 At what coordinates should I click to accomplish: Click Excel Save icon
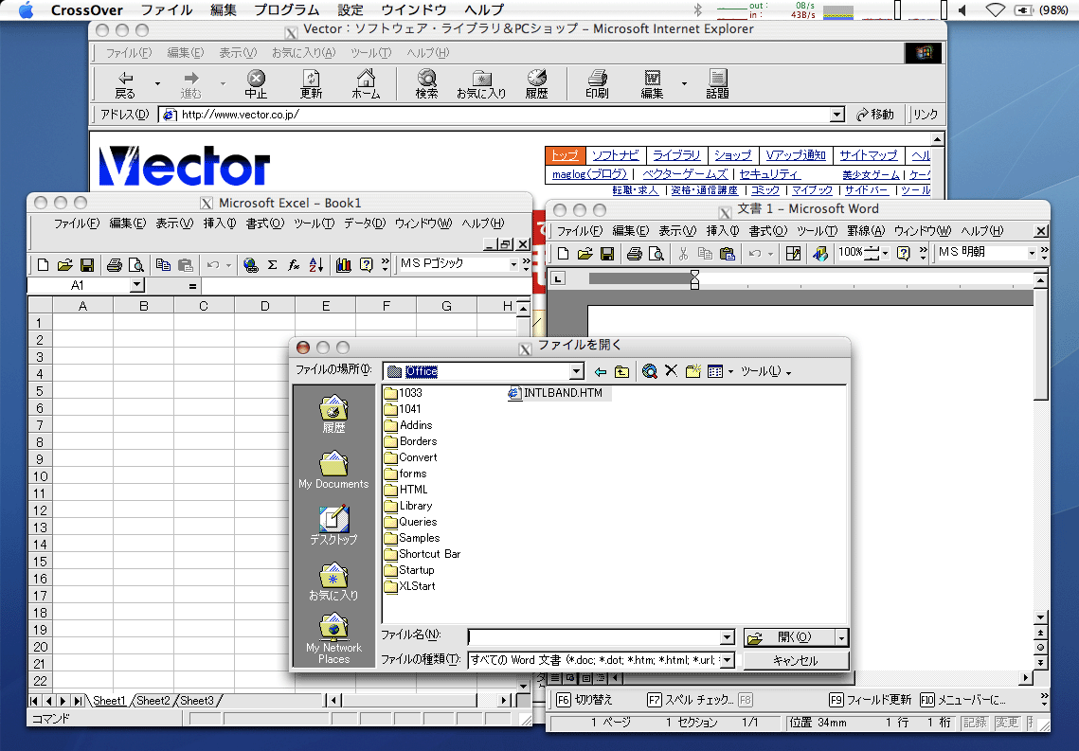point(87,265)
